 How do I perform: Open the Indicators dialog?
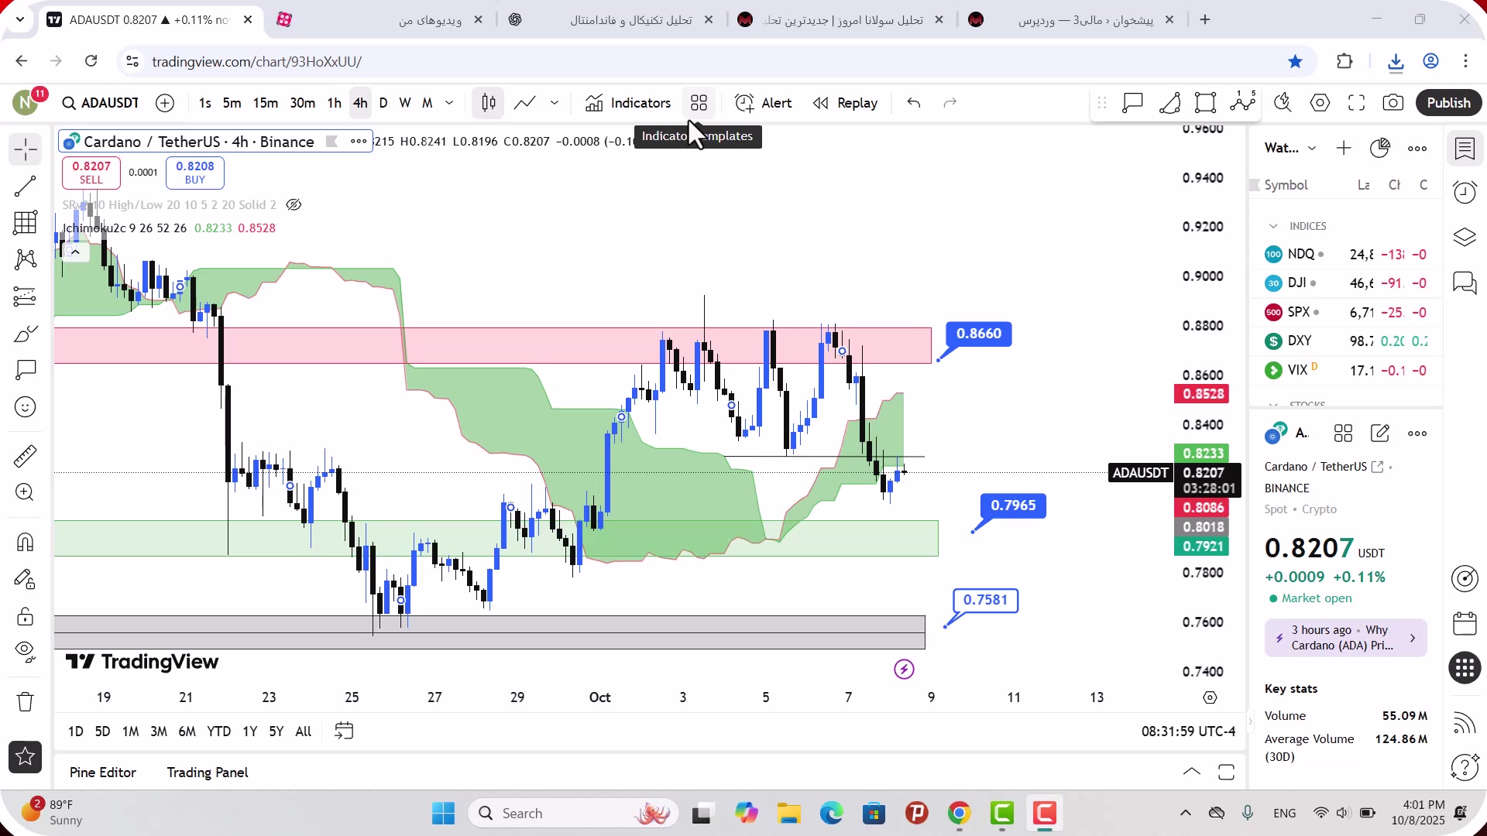coord(628,103)
